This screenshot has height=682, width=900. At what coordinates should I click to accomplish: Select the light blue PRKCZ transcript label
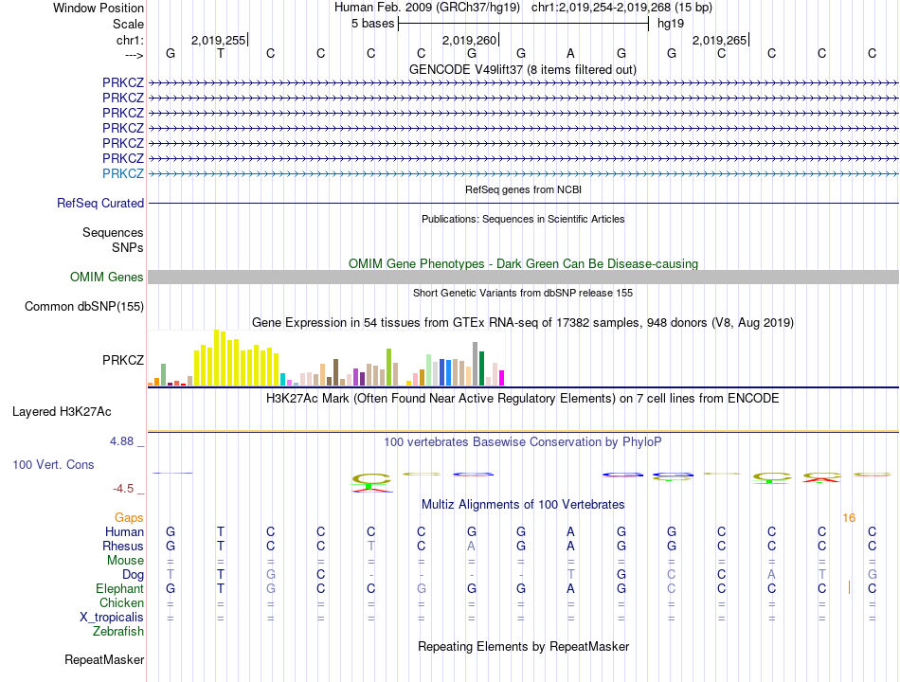coord(123,173)
